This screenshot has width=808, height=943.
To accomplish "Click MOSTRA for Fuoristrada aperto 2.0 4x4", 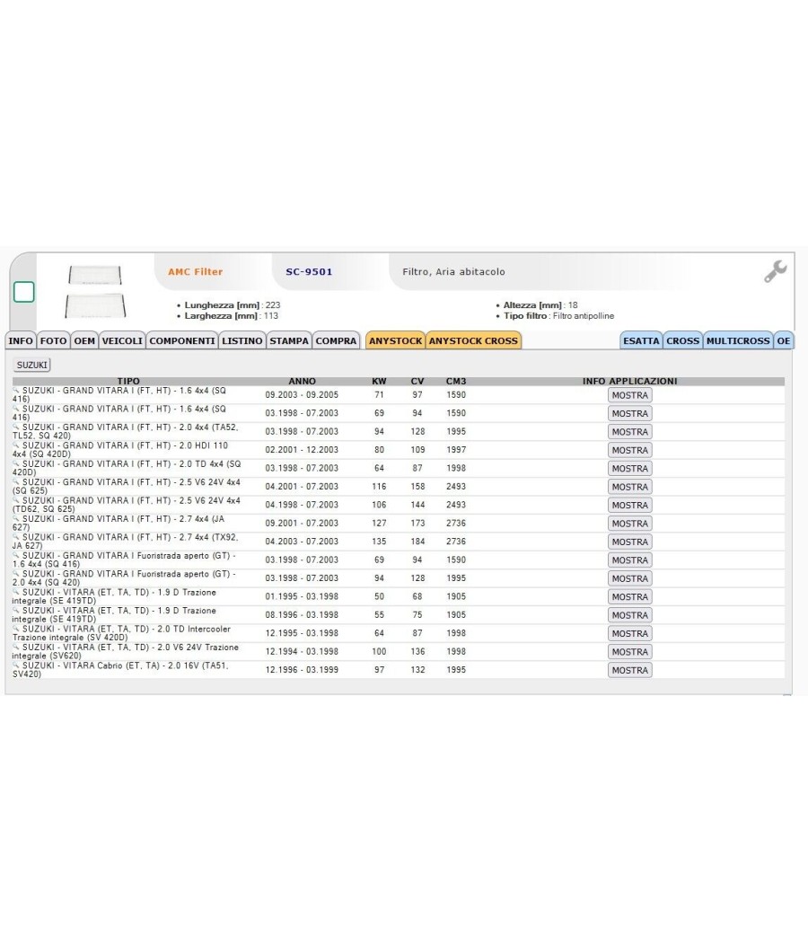I will pyautogui.click(x=630, y=578).
